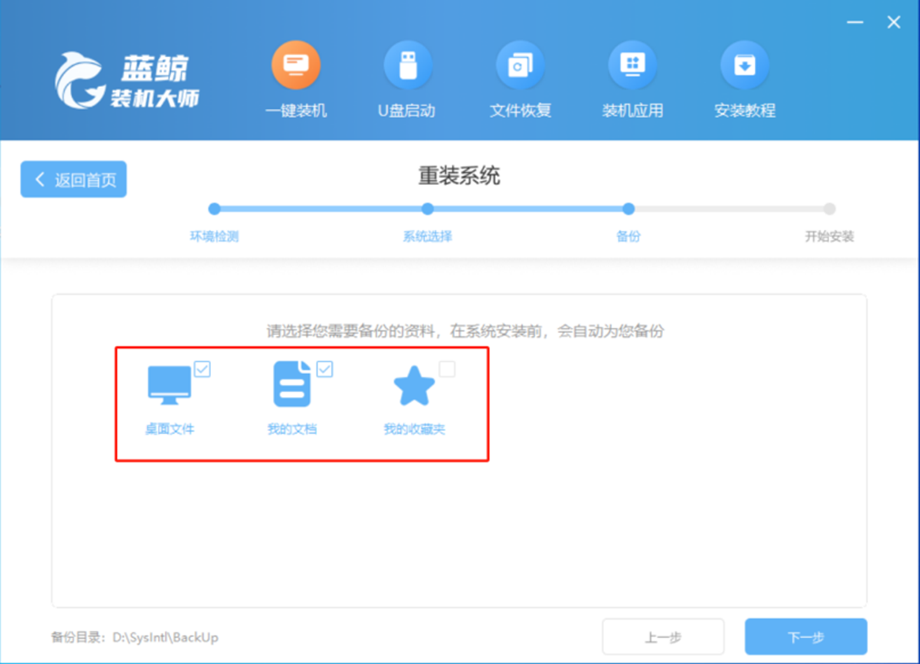Click the 备份 progress dot on the step bar
This screenshot has width=920, height=664.
(628, 209)
